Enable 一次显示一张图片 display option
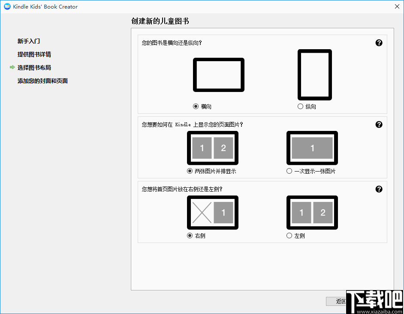This screenshot has width=404, height=314. pyautogui.click(x=289, y=171)
